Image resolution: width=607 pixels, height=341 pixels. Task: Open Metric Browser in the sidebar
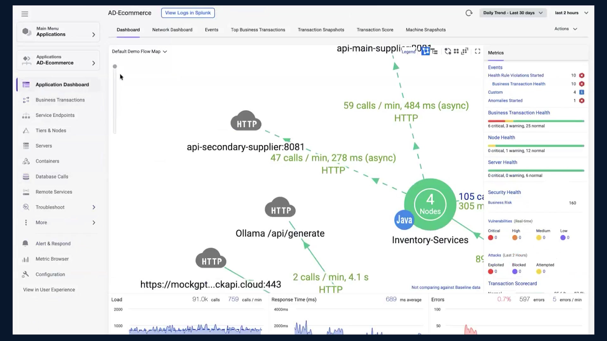click(52, 259)
